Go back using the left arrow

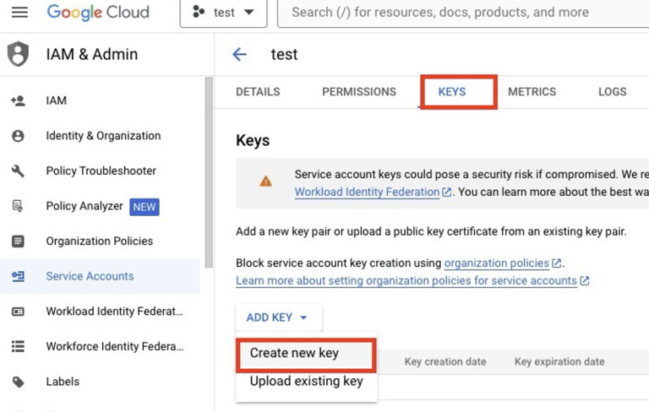[239, 54]
